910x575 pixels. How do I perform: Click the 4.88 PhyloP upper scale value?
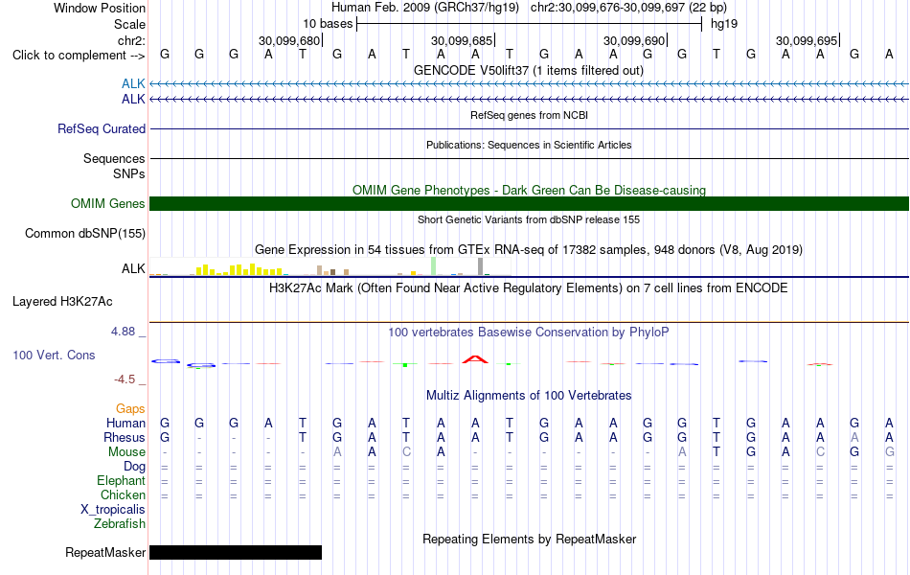point(123,331)
